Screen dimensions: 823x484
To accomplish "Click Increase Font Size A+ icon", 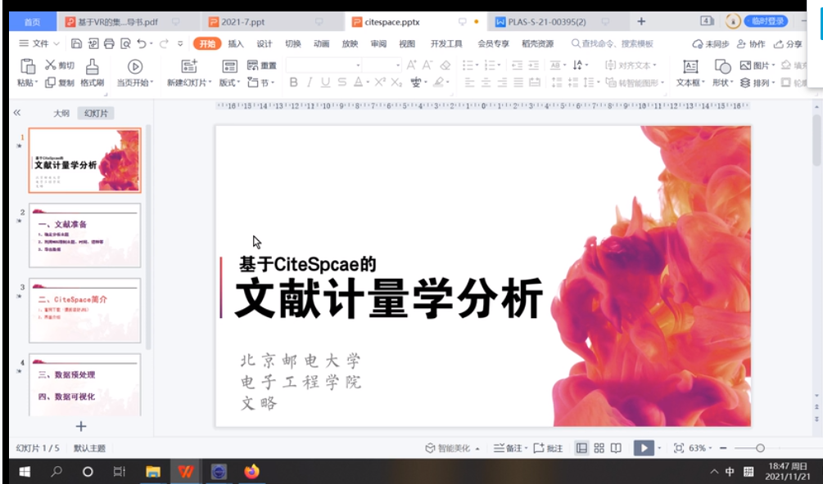I will tap(411, 65).
